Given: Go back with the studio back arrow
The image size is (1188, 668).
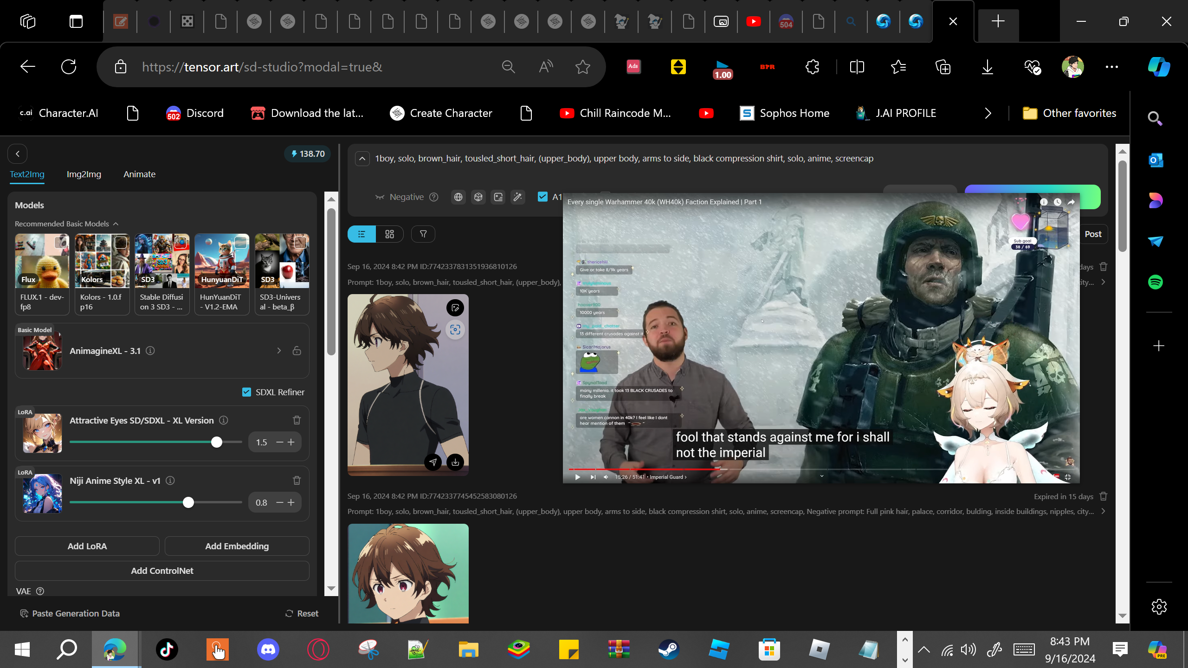Looking at the screenshot, I should click(x=18, y=154).
